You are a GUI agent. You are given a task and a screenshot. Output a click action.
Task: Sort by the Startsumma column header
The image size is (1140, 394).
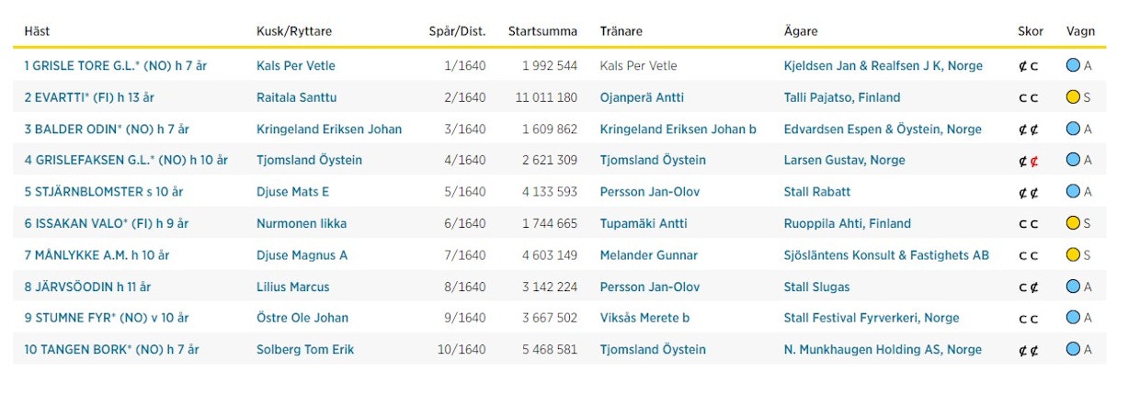pyautogui.click(x=542, y=31)
